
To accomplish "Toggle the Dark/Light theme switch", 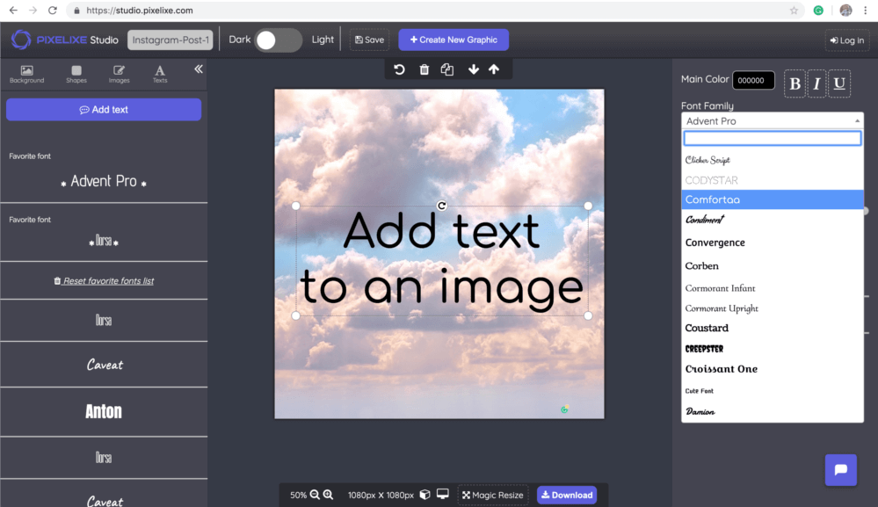I will 278,40.
